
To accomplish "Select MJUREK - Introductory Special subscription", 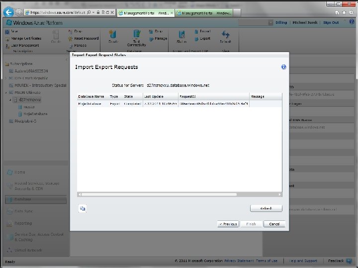I will coord(37,85).
